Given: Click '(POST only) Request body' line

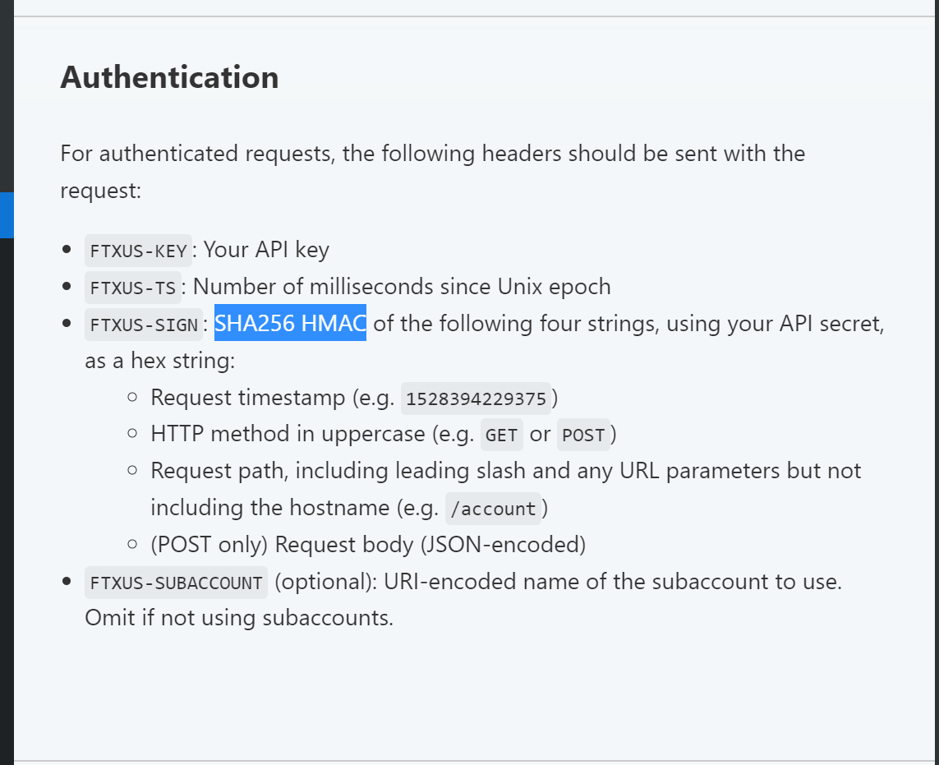Looking at the screenshot, I should pos(368,545).
